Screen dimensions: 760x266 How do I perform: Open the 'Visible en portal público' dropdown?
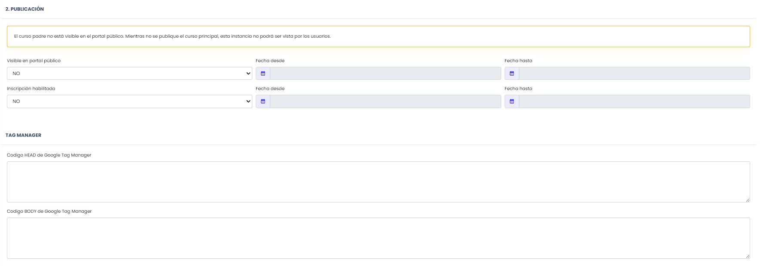coord(129,73)
